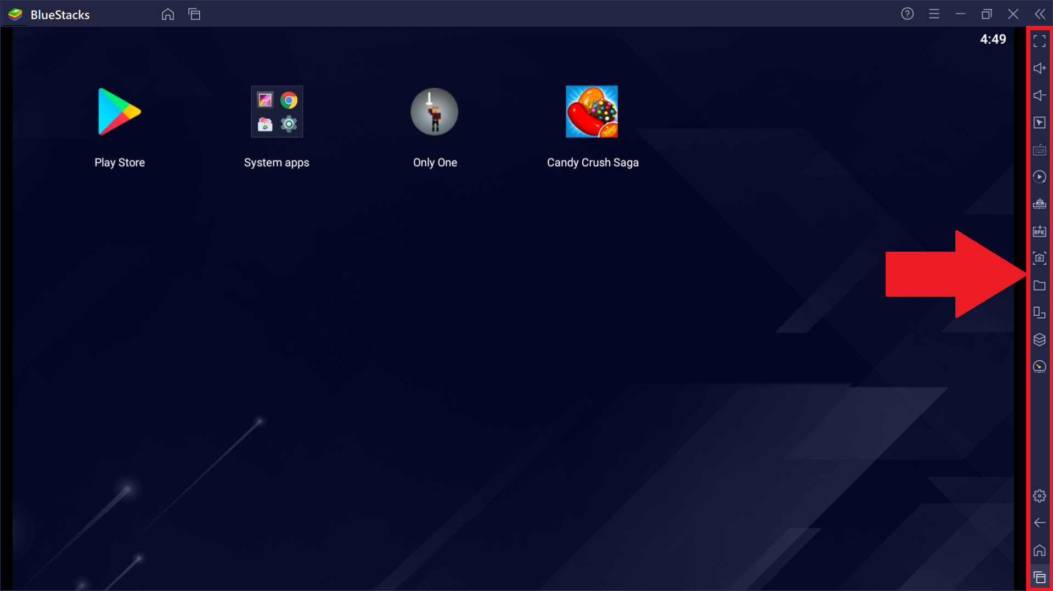This screenshot has width=1053, height=591.
Task: Open keyboard controls icon in sidebar
Action: [x=1039, y=150]
